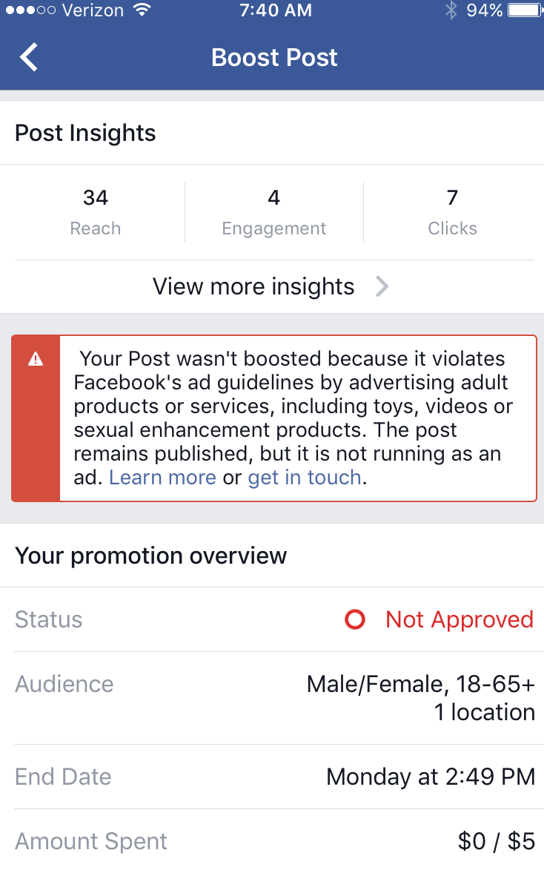Image resolution: width=544 pixels, height=873 pixels.
Task: Tap the Post Insights section heading
Action: 85,134
